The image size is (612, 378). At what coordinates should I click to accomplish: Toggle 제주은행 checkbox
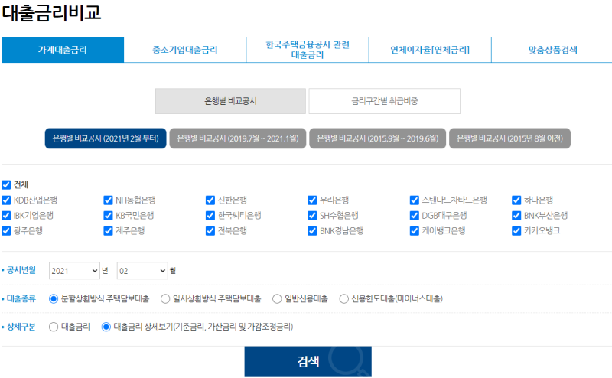point(108,231)
